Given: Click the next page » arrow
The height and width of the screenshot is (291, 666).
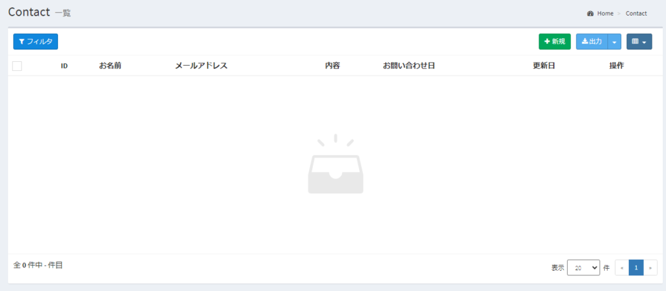Looking at the screenshot, I should (650, 268).
